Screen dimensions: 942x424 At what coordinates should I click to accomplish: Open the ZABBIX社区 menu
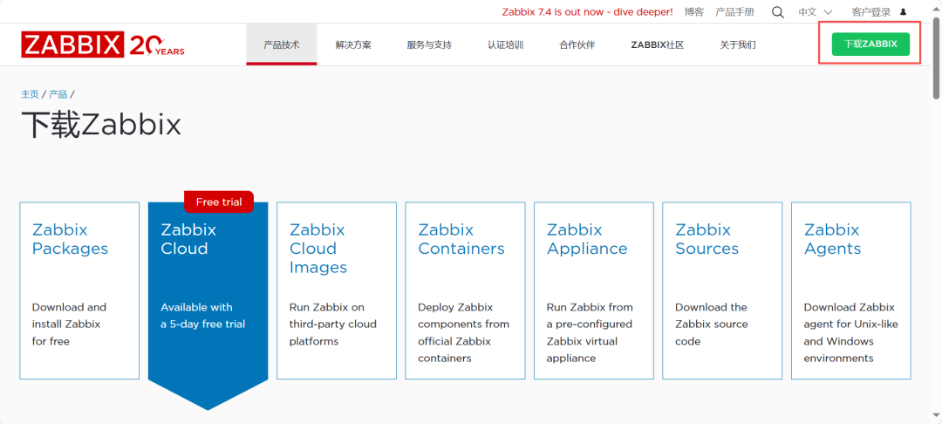658,44
